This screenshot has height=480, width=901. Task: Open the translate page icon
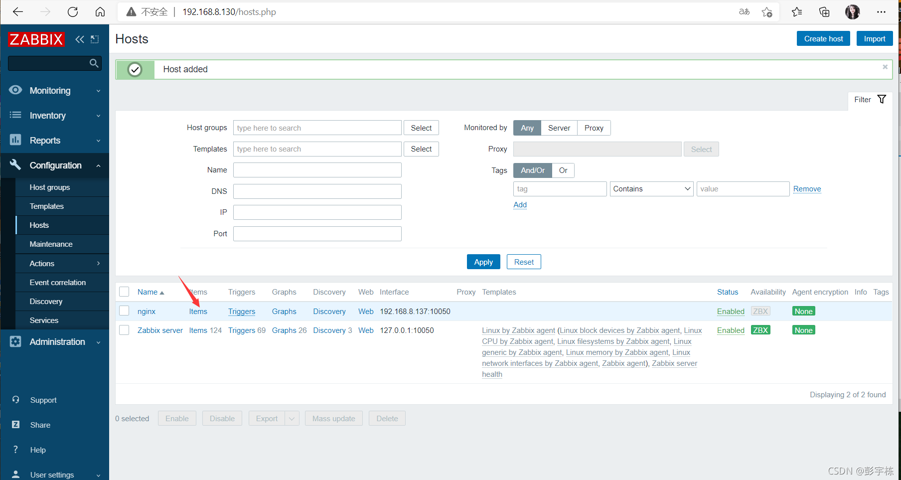point(744,12)
